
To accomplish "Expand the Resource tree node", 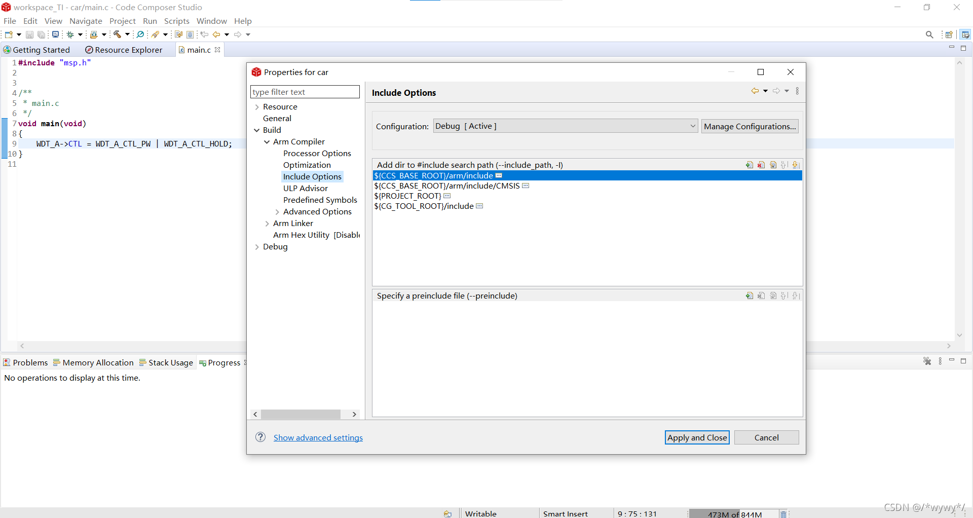I will (x=257, y=107).
